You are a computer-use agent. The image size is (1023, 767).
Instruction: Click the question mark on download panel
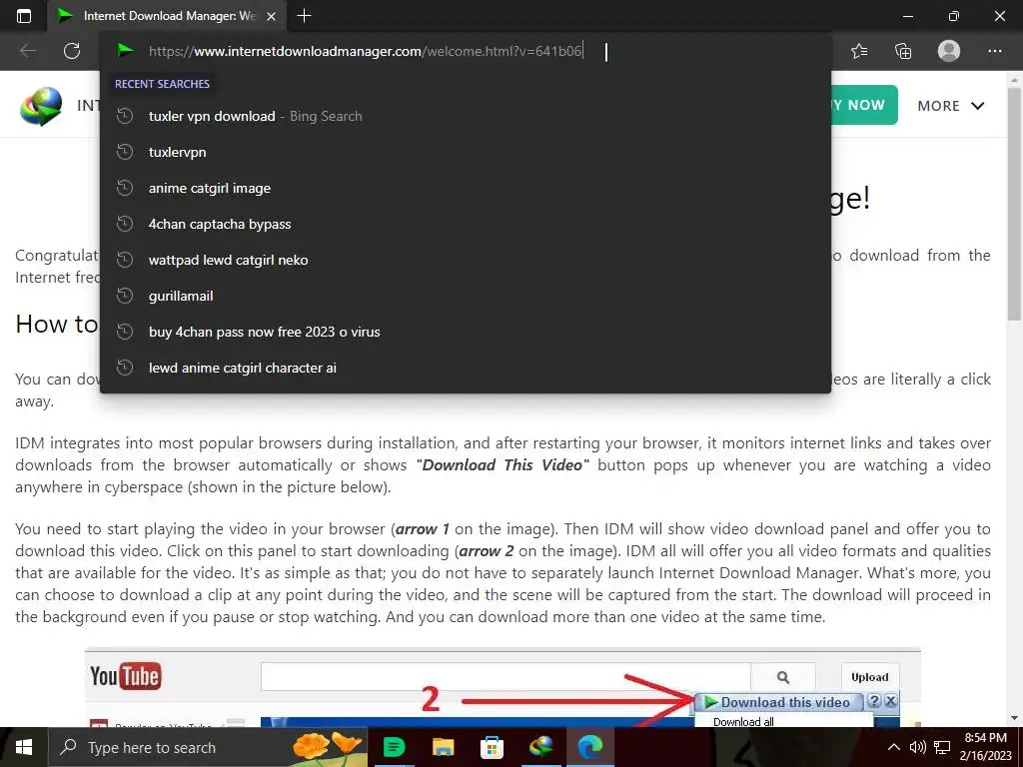(875, 701)
